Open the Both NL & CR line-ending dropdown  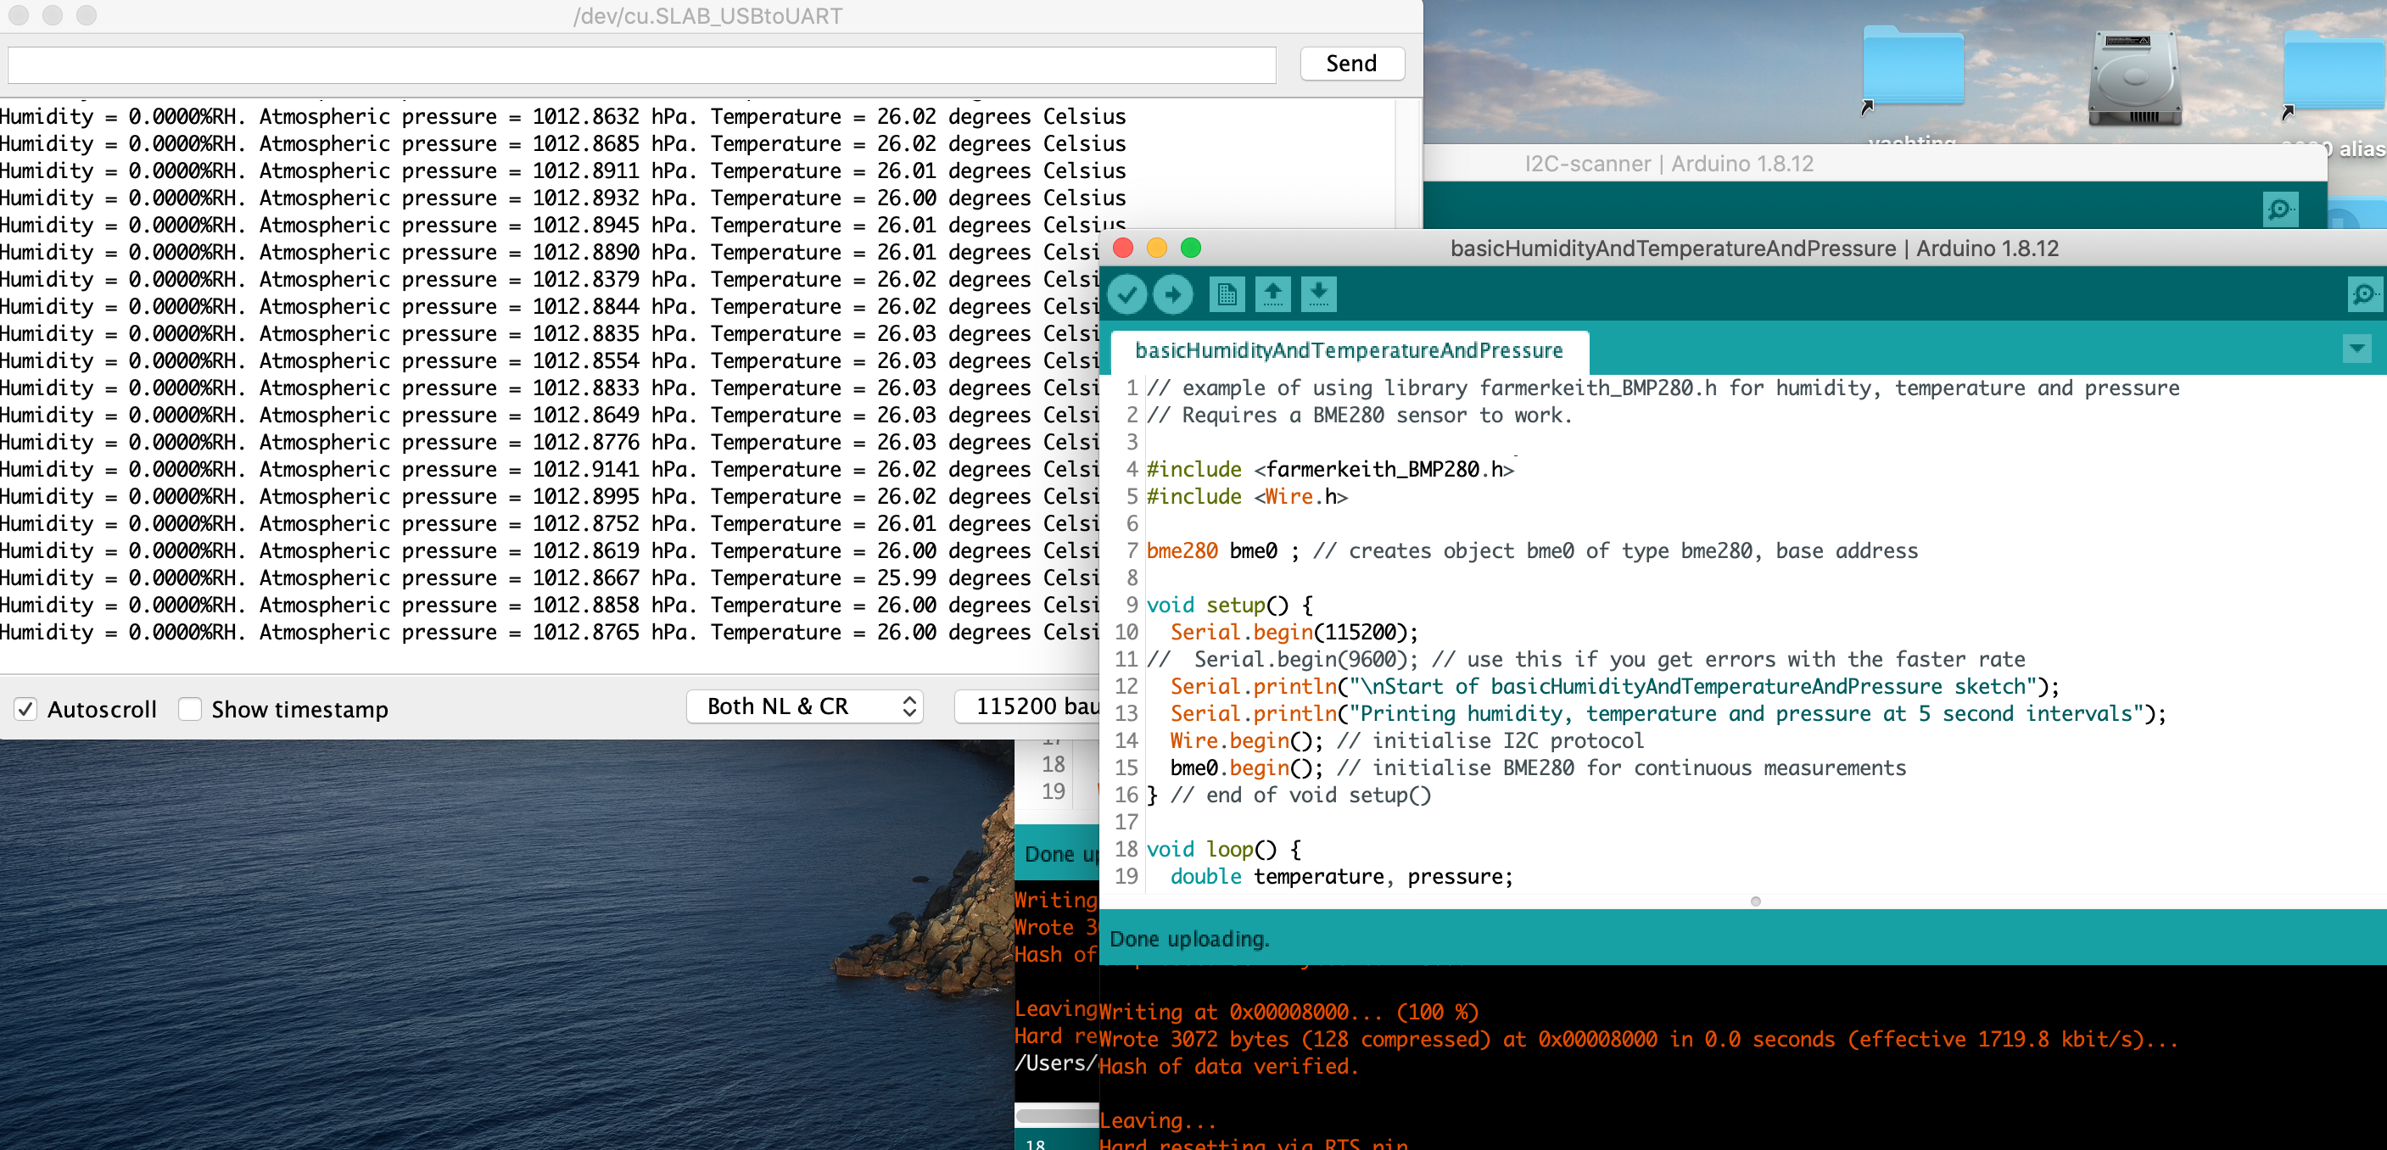(804, 706)
